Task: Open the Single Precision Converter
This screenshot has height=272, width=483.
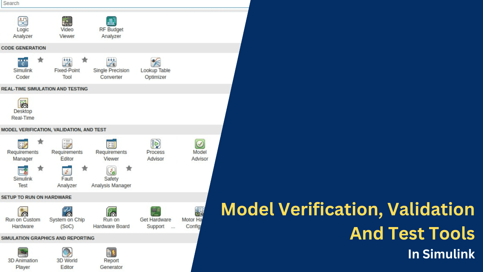Action: pyautogui.click(x=111, y=68)
